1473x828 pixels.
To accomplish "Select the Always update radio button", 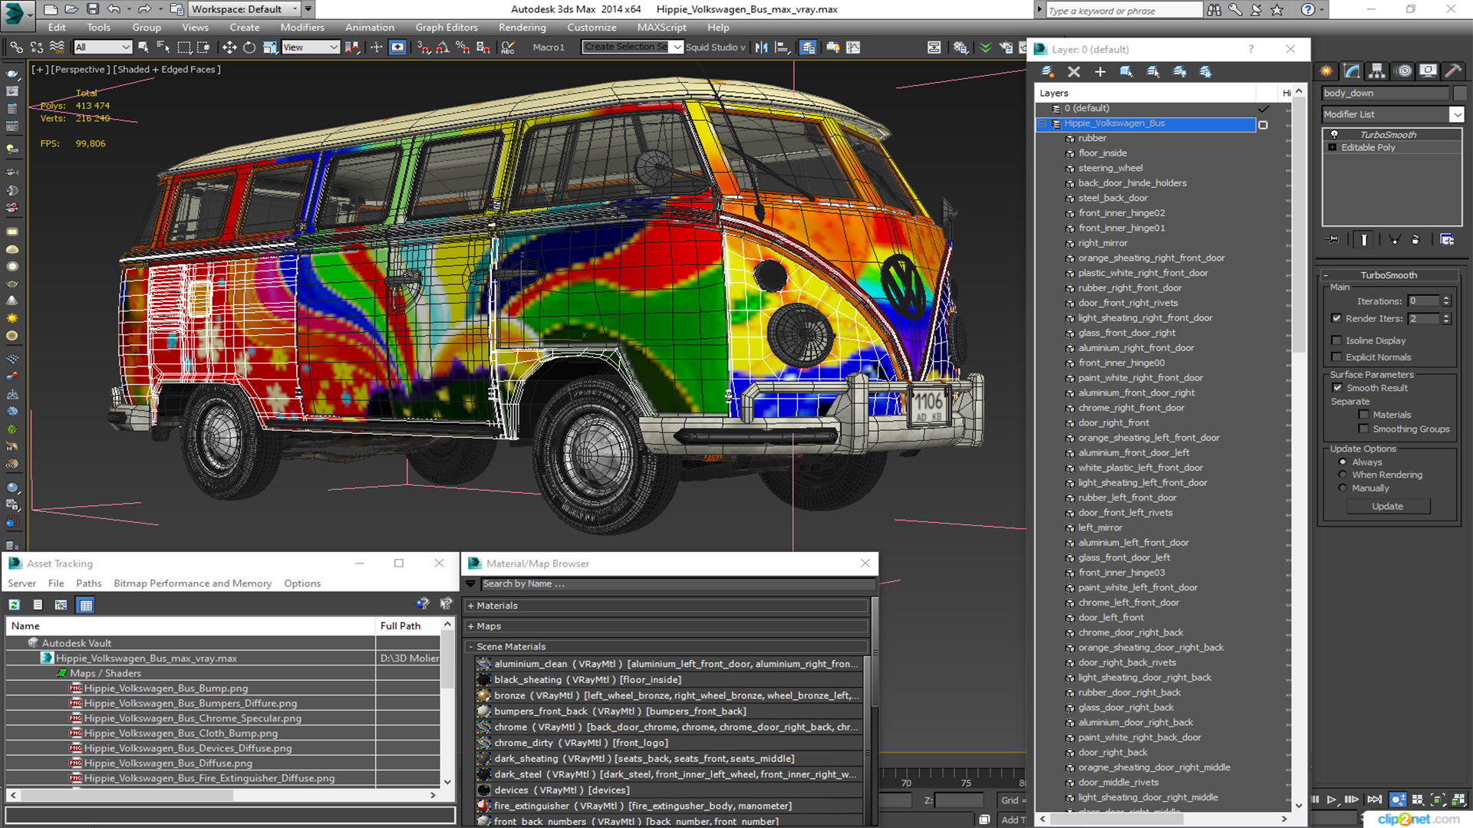I will [1343, 462].
